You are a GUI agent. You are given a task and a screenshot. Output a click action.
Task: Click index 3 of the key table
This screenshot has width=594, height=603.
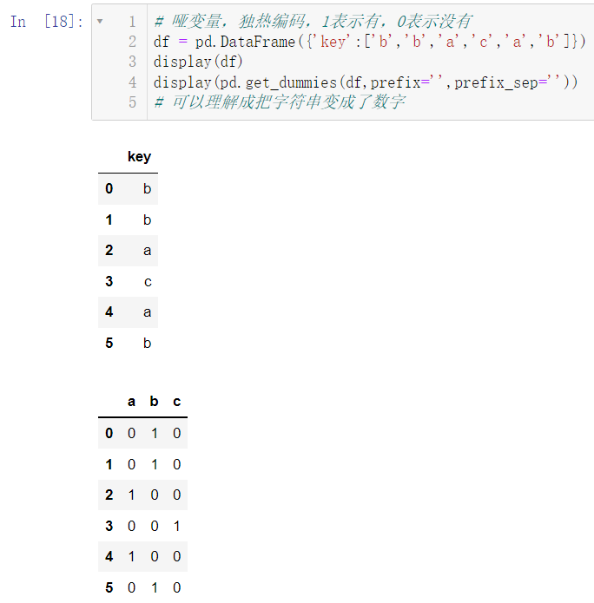(109, 281)
